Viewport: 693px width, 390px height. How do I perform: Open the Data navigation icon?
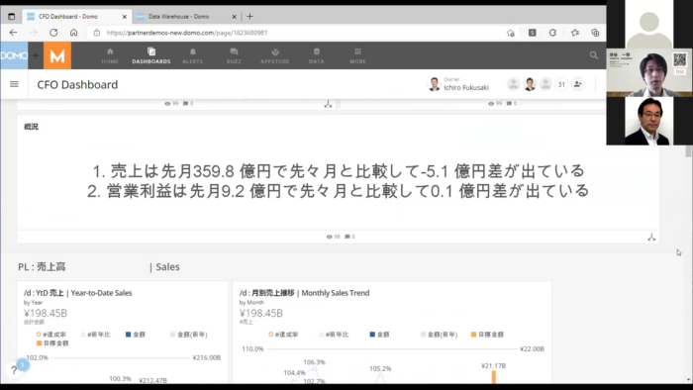[317, 55]
